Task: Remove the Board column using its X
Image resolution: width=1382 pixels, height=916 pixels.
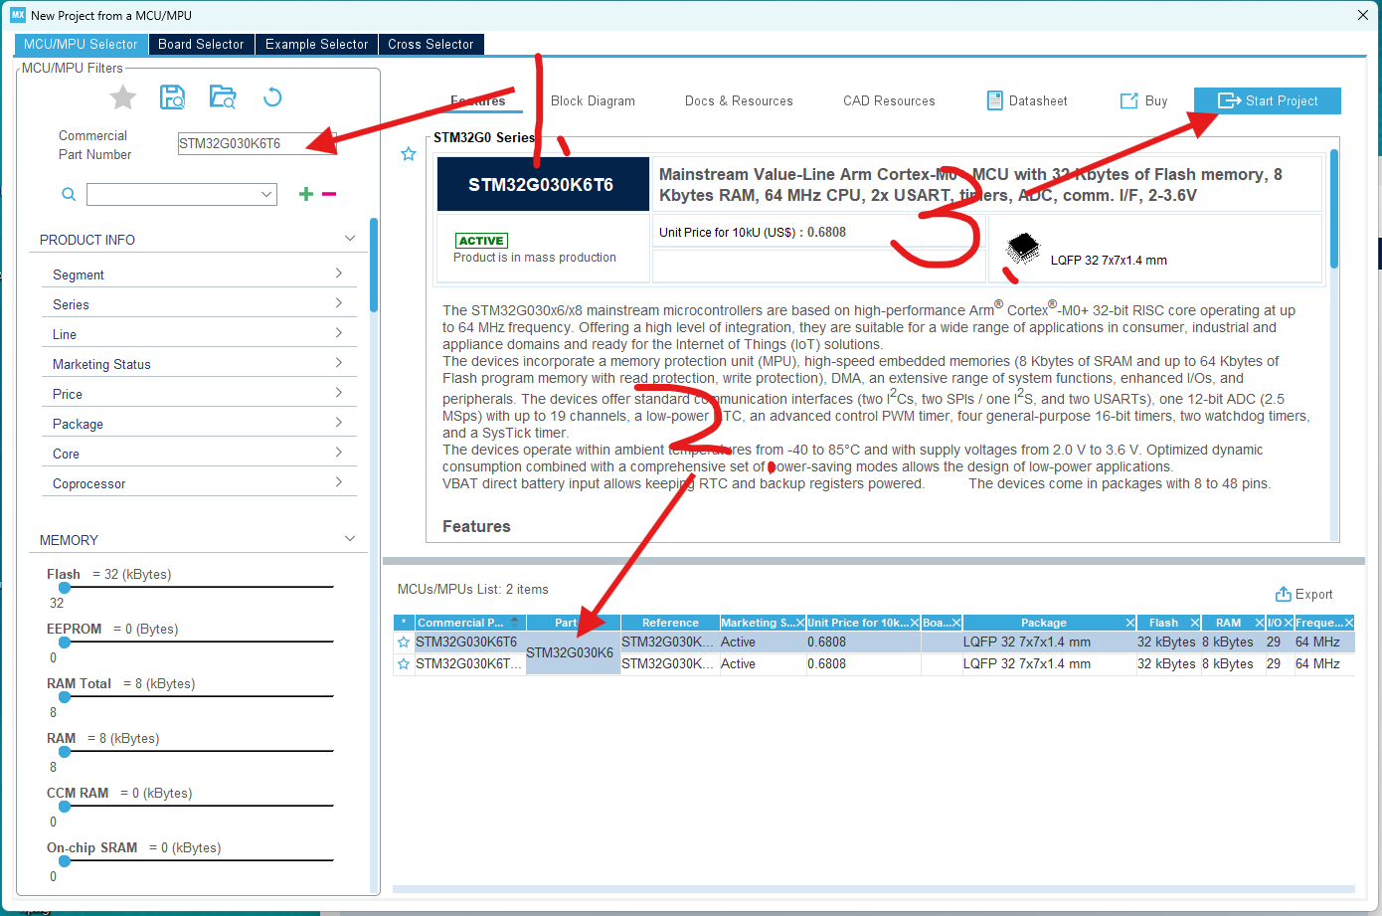Action: 956,623
